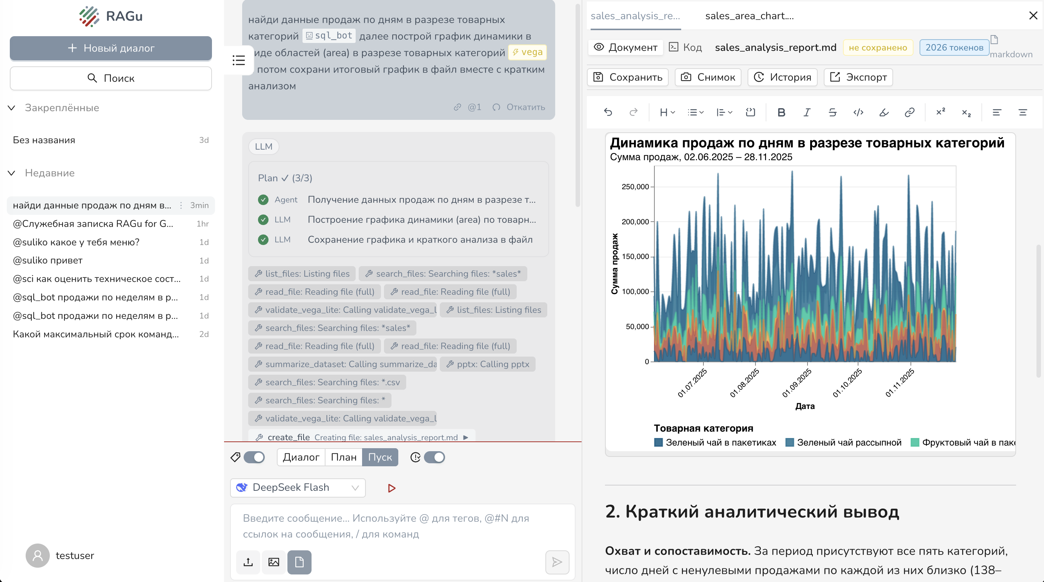
Task: Toggle the tag switch beside the Диалог button
Action: 254,457
